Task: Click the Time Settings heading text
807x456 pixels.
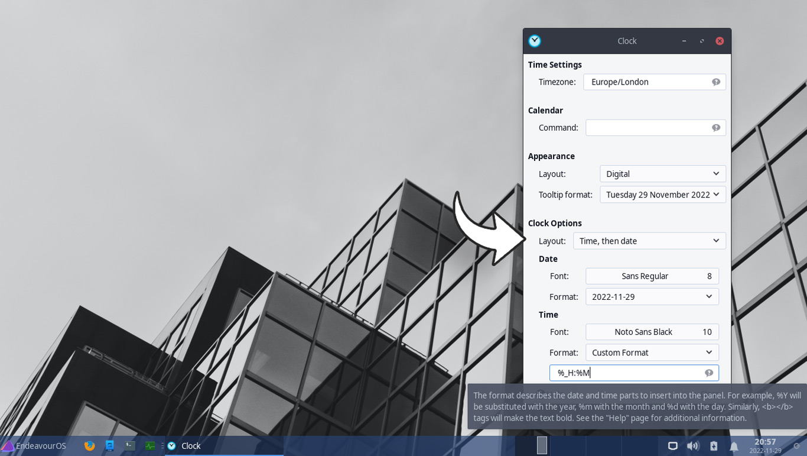Action: [x=555, y=64]
